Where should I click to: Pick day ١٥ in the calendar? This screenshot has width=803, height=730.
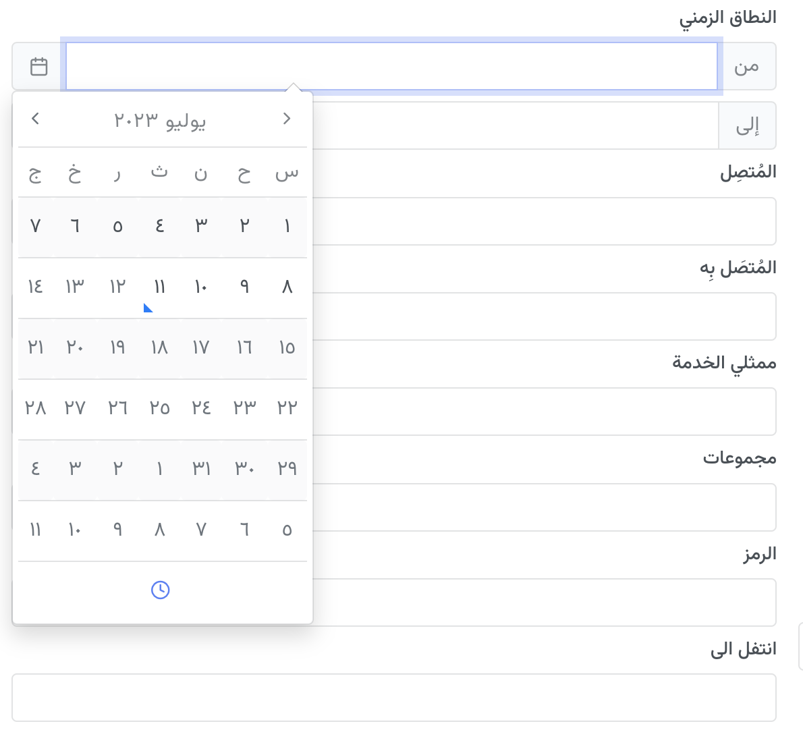click(287, 347)
